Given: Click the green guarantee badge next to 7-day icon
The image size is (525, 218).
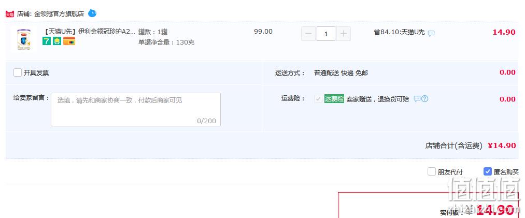Looking at the screenshot, I should tap(57, 41).
